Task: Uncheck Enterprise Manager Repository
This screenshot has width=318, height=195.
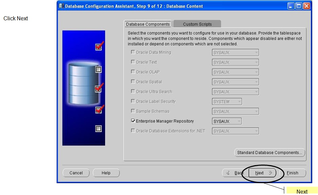Action: click(133, 121)
